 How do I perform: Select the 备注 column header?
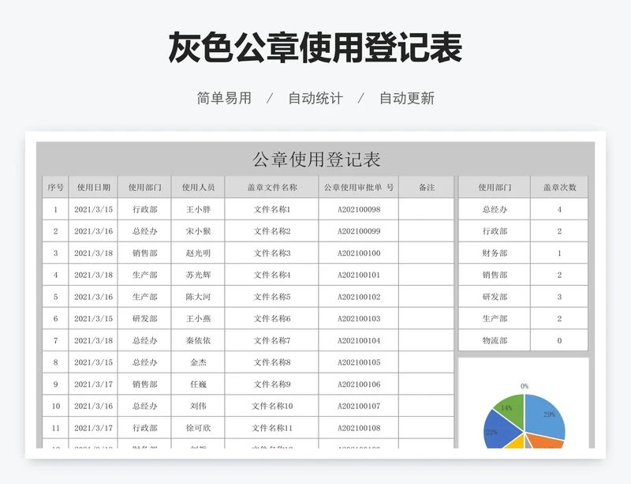tap(427, 187)
